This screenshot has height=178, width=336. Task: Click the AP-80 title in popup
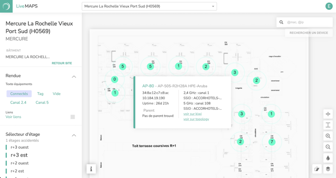tap(148, 86)
